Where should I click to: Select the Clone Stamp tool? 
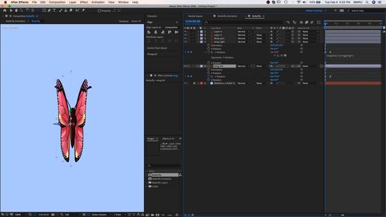66,11
